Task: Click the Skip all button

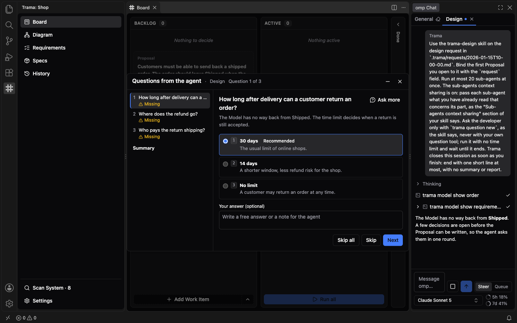Action: [346, 240]
